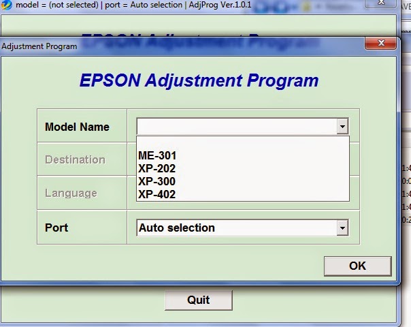Click the Destination label
Image resolution: width=411 pixels, height=327 pixels.
point(75,160)
